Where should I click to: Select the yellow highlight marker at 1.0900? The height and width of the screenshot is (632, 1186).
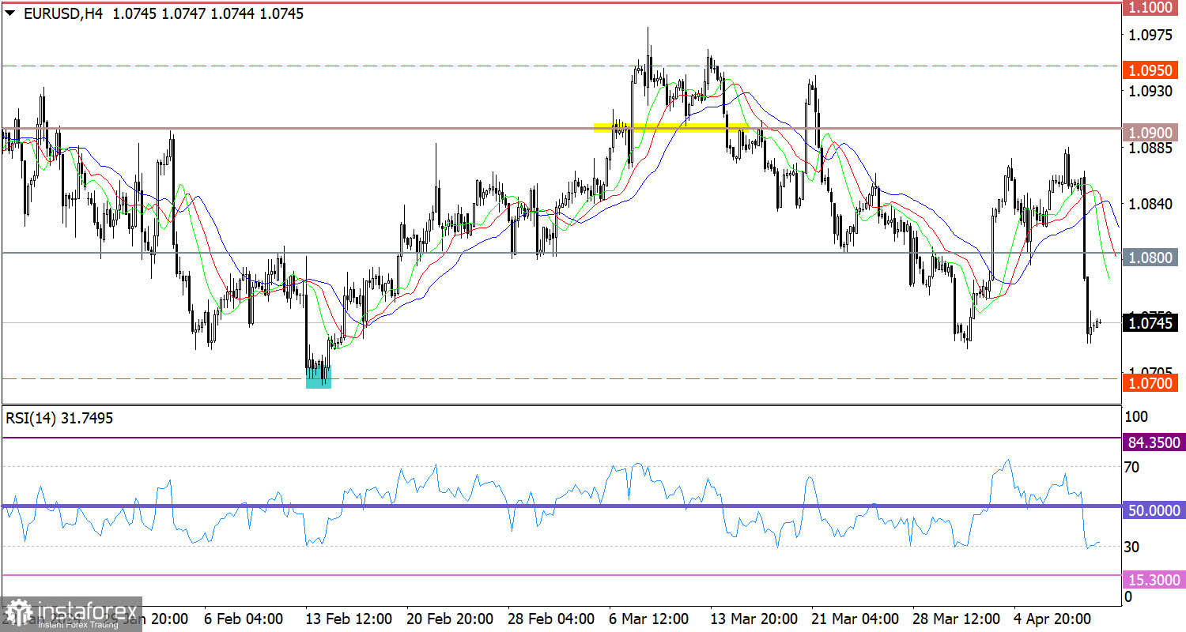tap(670, 126)
